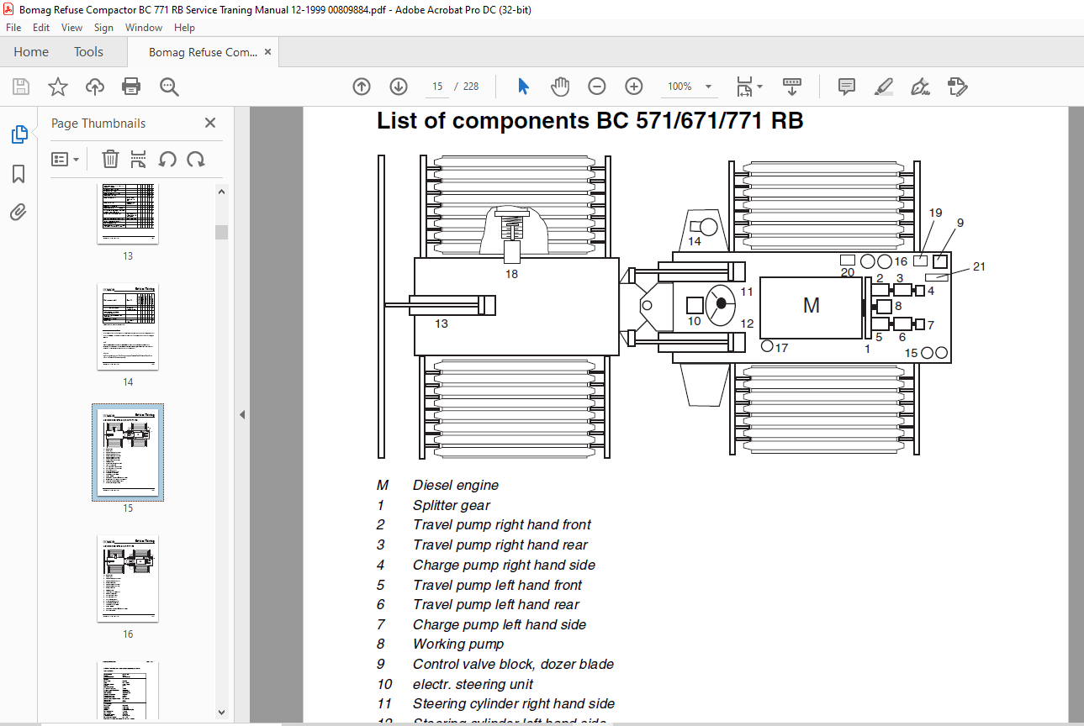Click 'Charge pump right hand side' text
1084x726 pixels.
[504, 565]
